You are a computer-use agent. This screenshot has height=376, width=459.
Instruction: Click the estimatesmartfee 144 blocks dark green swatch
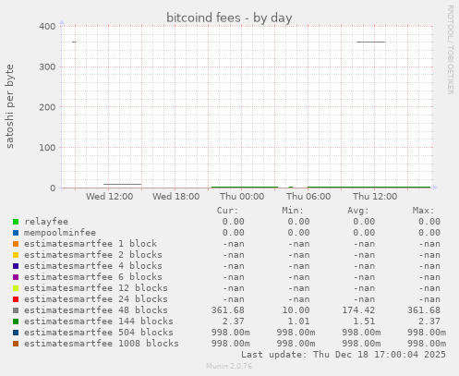tap(16, 321)
